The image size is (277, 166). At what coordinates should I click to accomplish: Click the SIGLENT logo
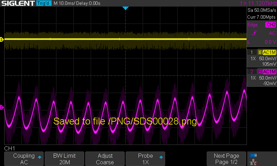[x=18, y=3]
